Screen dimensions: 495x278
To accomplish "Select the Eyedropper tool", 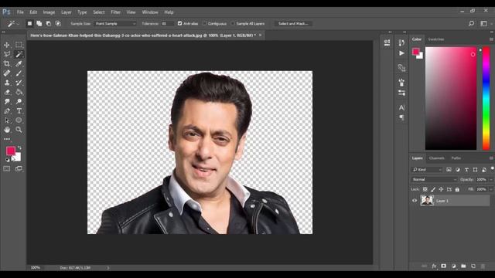I will [19, 63].
